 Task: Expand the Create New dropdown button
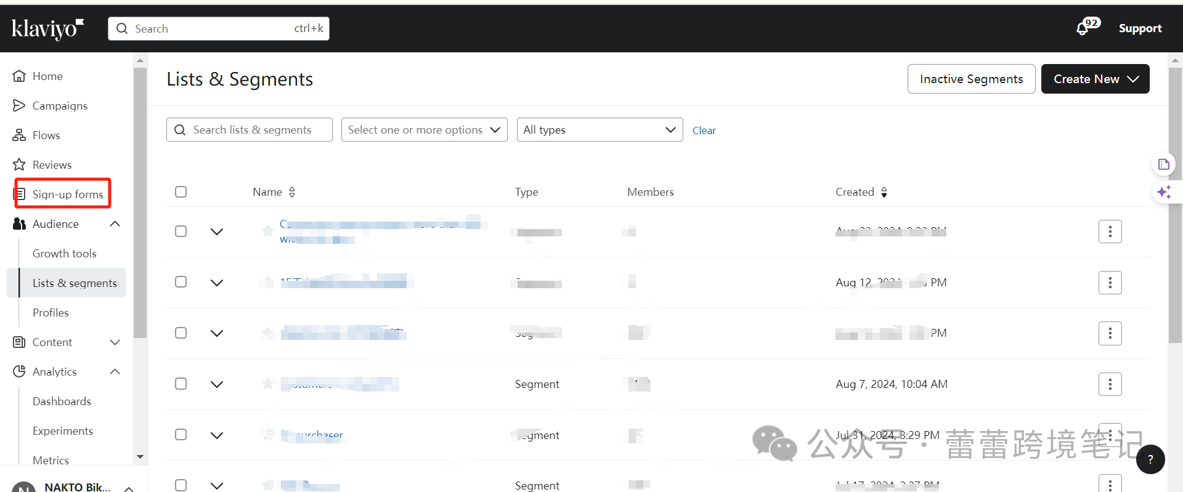coord(1095,79)
